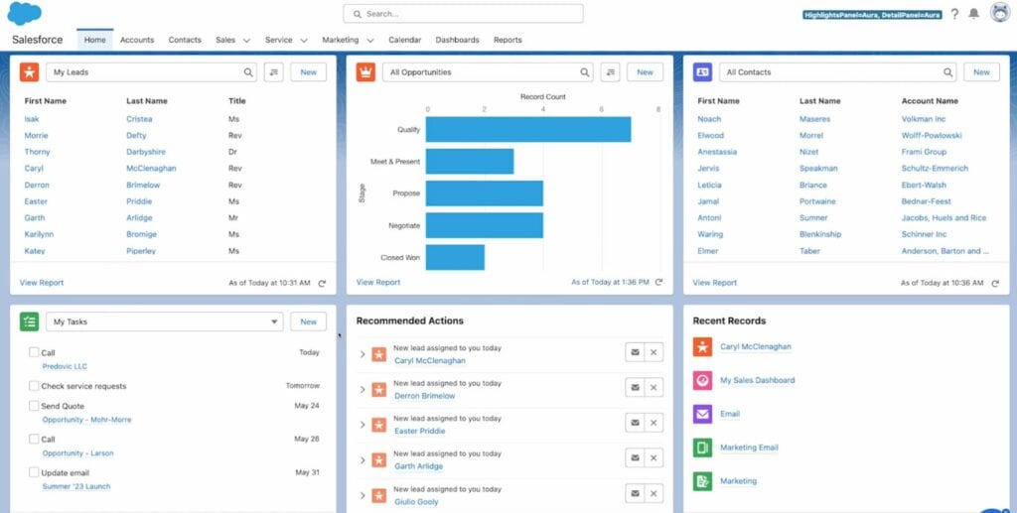Click the Salesforce cloud logo
The width and height of the screenshot is (1017, 513).
click(24, 13)
